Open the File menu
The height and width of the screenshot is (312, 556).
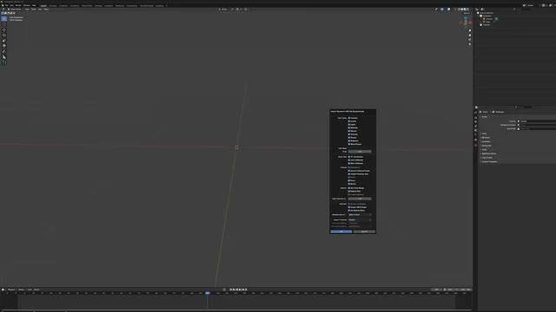click(x=7, y=5)
